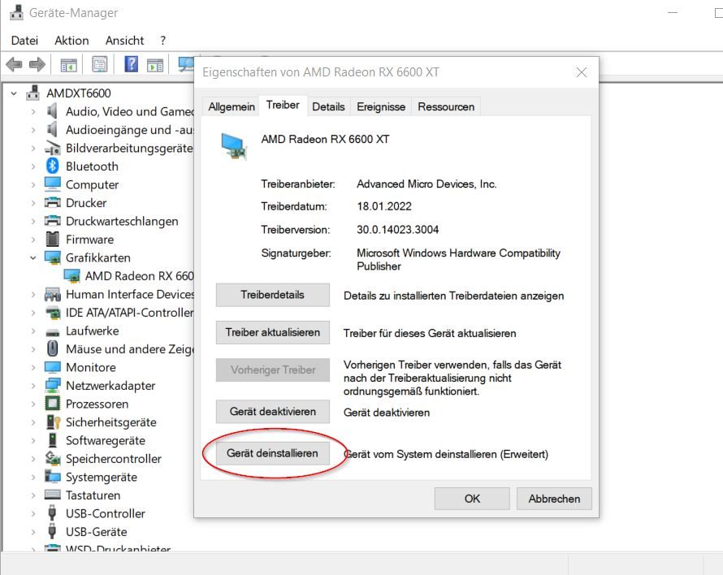Click the graphics card icon in properties dialog
Image resolution: width=723 pixels, height=575 pixels.
(234, 146)
